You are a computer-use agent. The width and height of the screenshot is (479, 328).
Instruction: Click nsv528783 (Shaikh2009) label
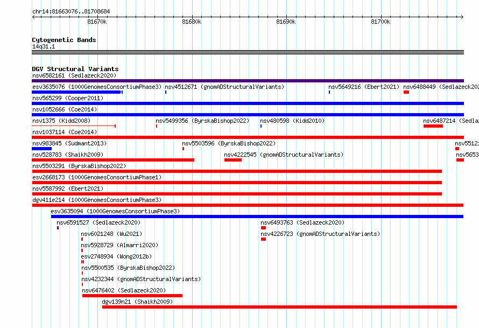click(x=68, y=155)
